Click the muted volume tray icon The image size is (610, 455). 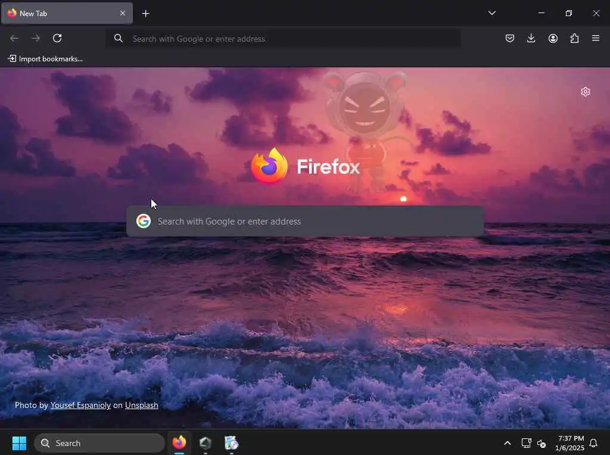pyautogui.click(x=541, y=443)
